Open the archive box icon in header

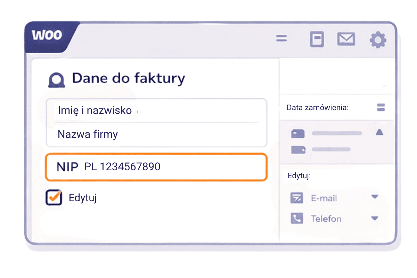tap(317, 40)
